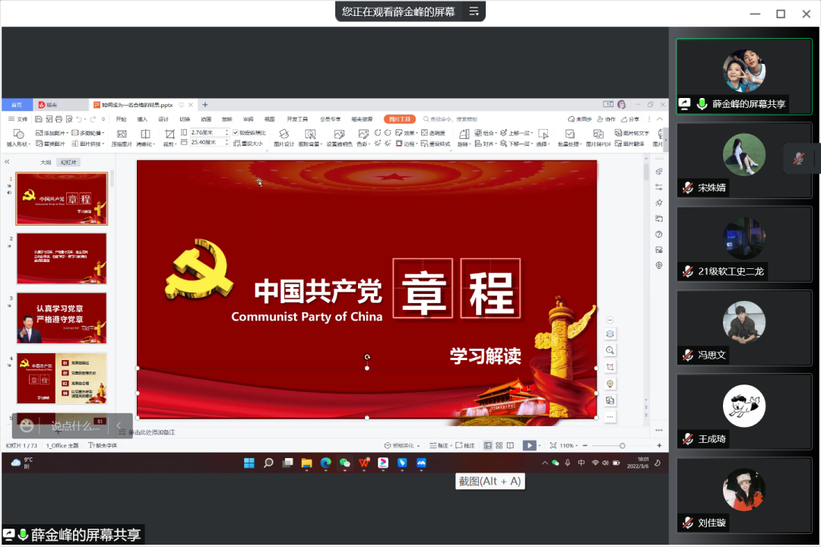The width and height of the screenshot is (821, 547).
Task: Click the 协作 collaborate button
Action: click(607, 119)
